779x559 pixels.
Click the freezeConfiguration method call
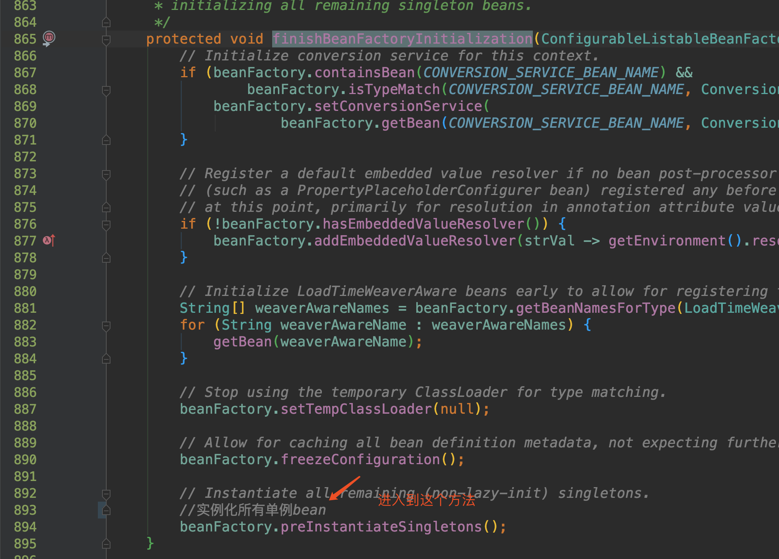(x=360, y=460)
